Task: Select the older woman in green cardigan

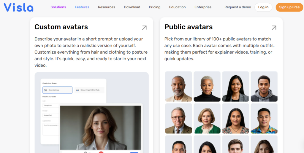Action: pos(207,119)
